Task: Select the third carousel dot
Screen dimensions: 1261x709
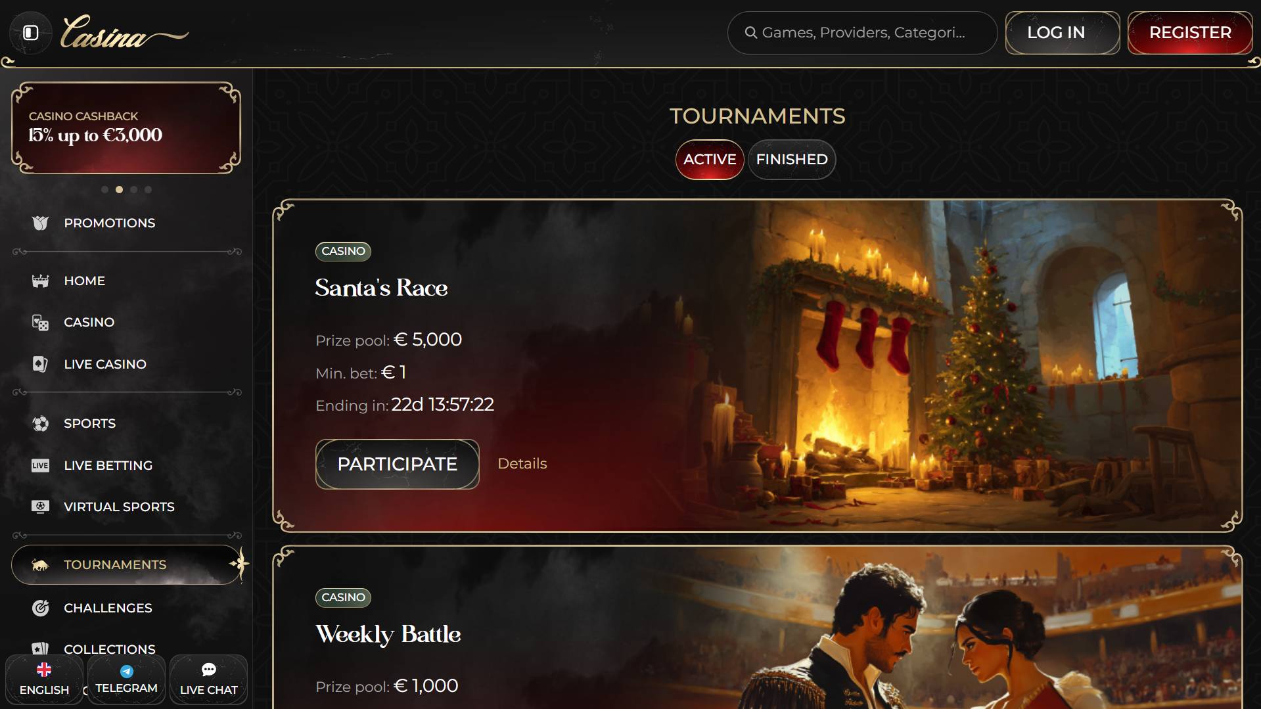Action: pyautogui.click(x=133, y=190)
